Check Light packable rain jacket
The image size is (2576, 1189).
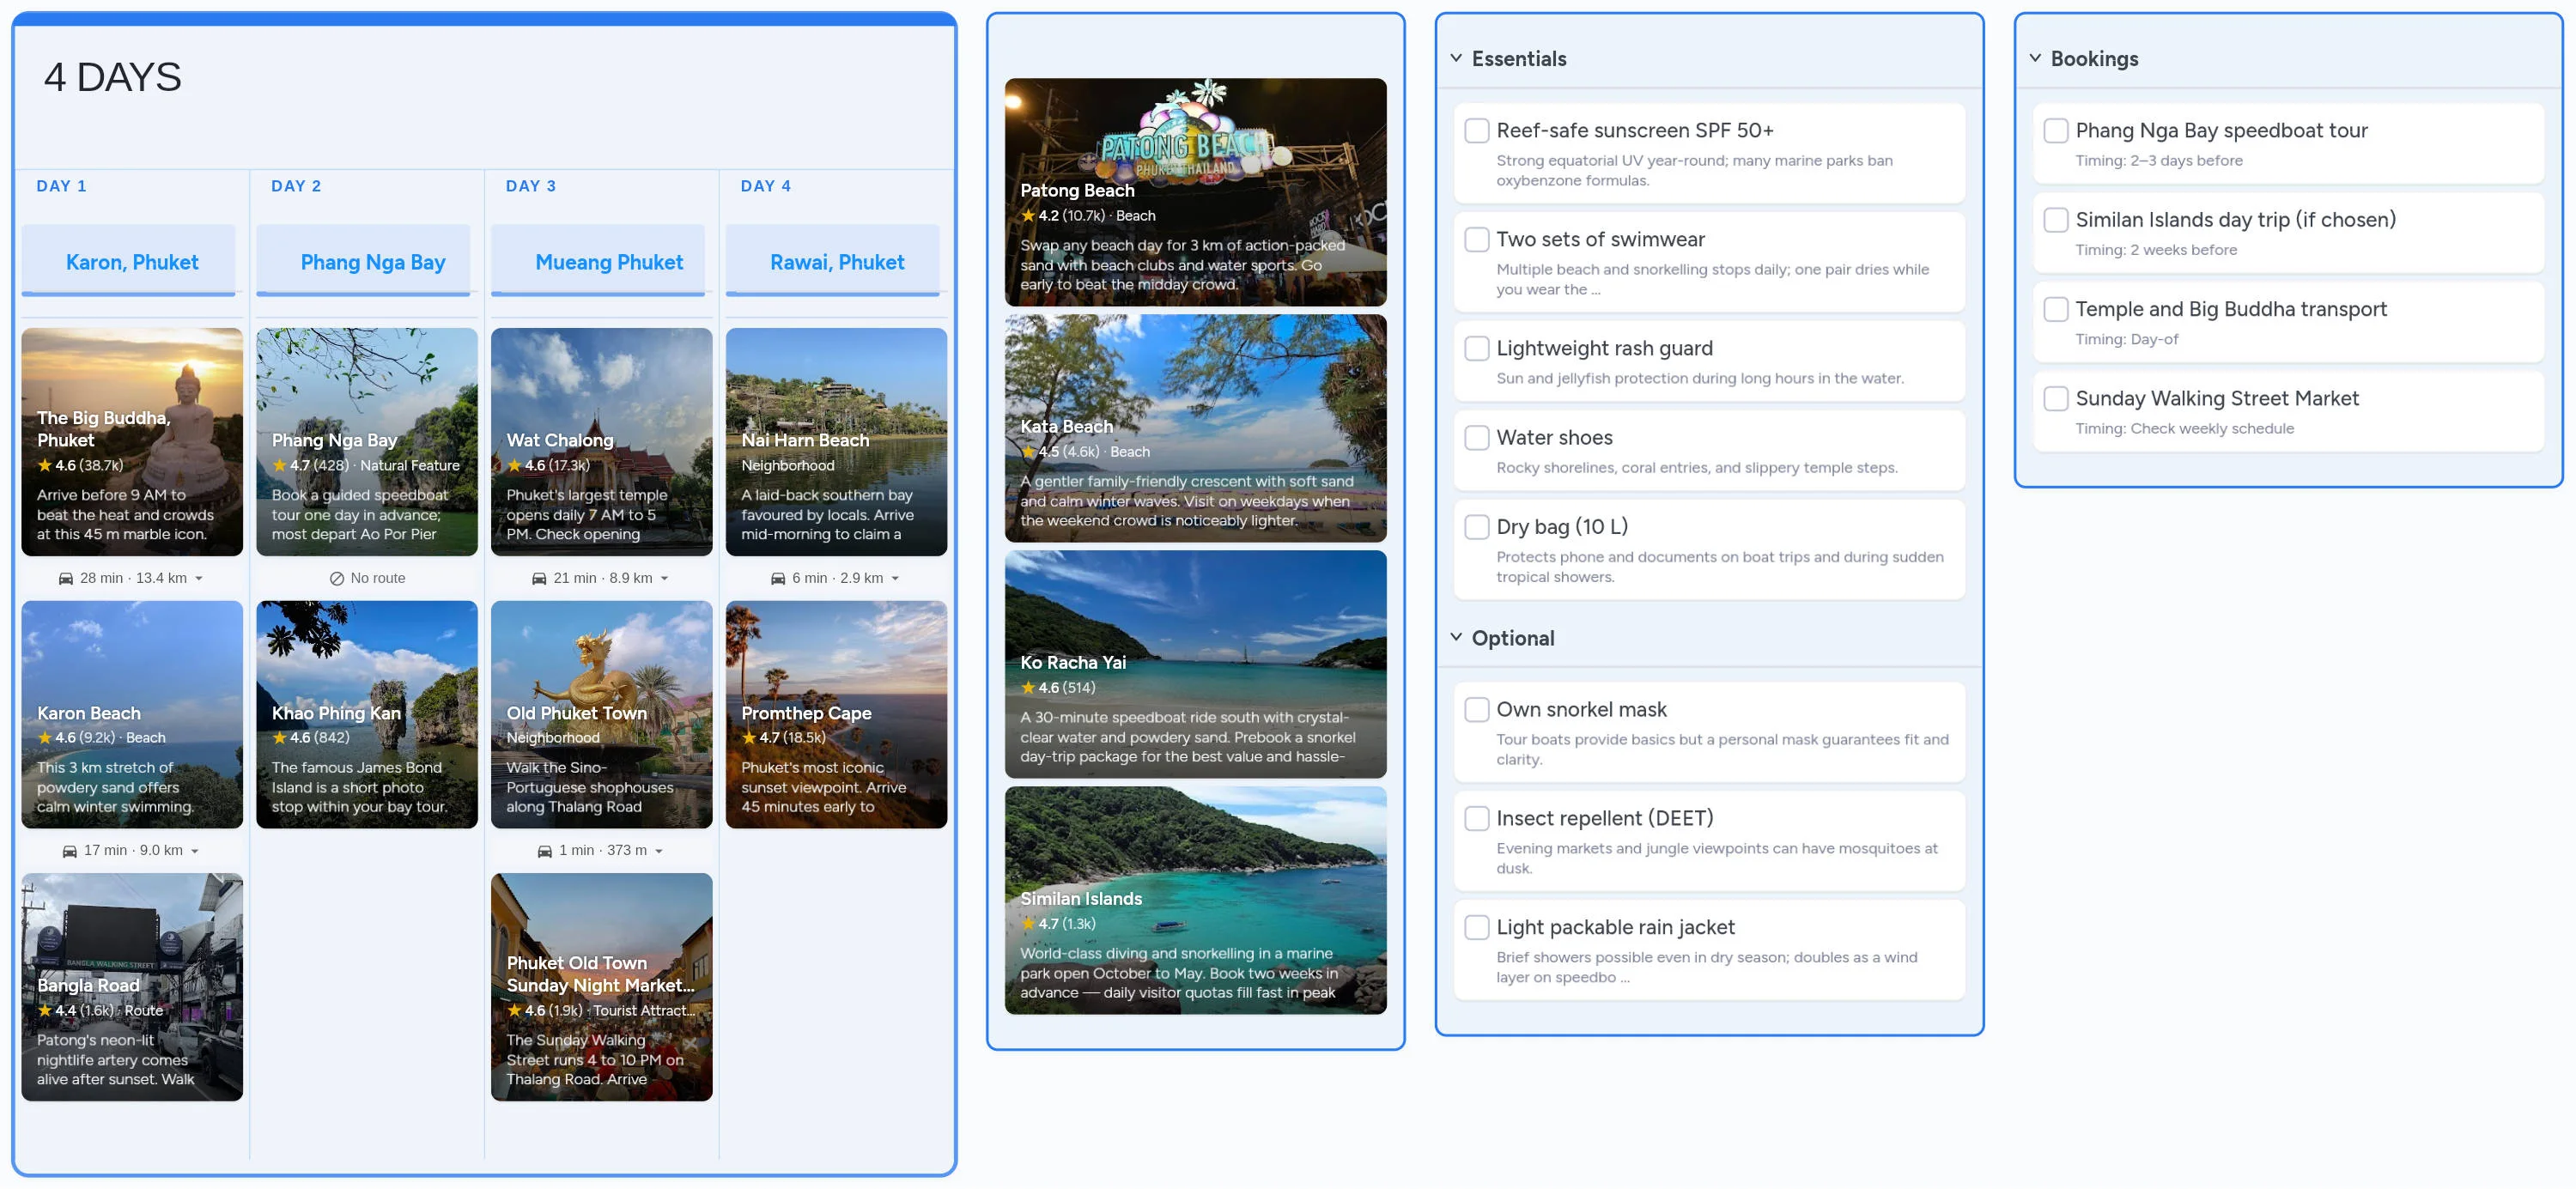point(1476,928)
